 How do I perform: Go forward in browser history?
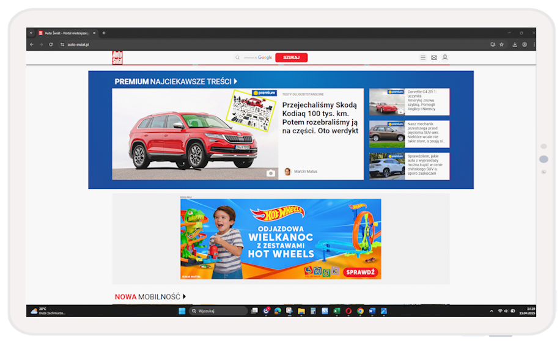[x=41, y=45]
